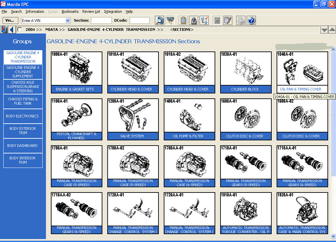Open 1030A-01 Cylinder Block section
The width and height of the screenshot is (336, 242).
click(246, 72)
